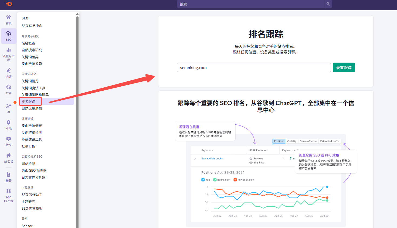Click the 广告 sidebar icon
Image resolution: width=397 pixels, height=228 pixels.
click(x=8, y=90)
